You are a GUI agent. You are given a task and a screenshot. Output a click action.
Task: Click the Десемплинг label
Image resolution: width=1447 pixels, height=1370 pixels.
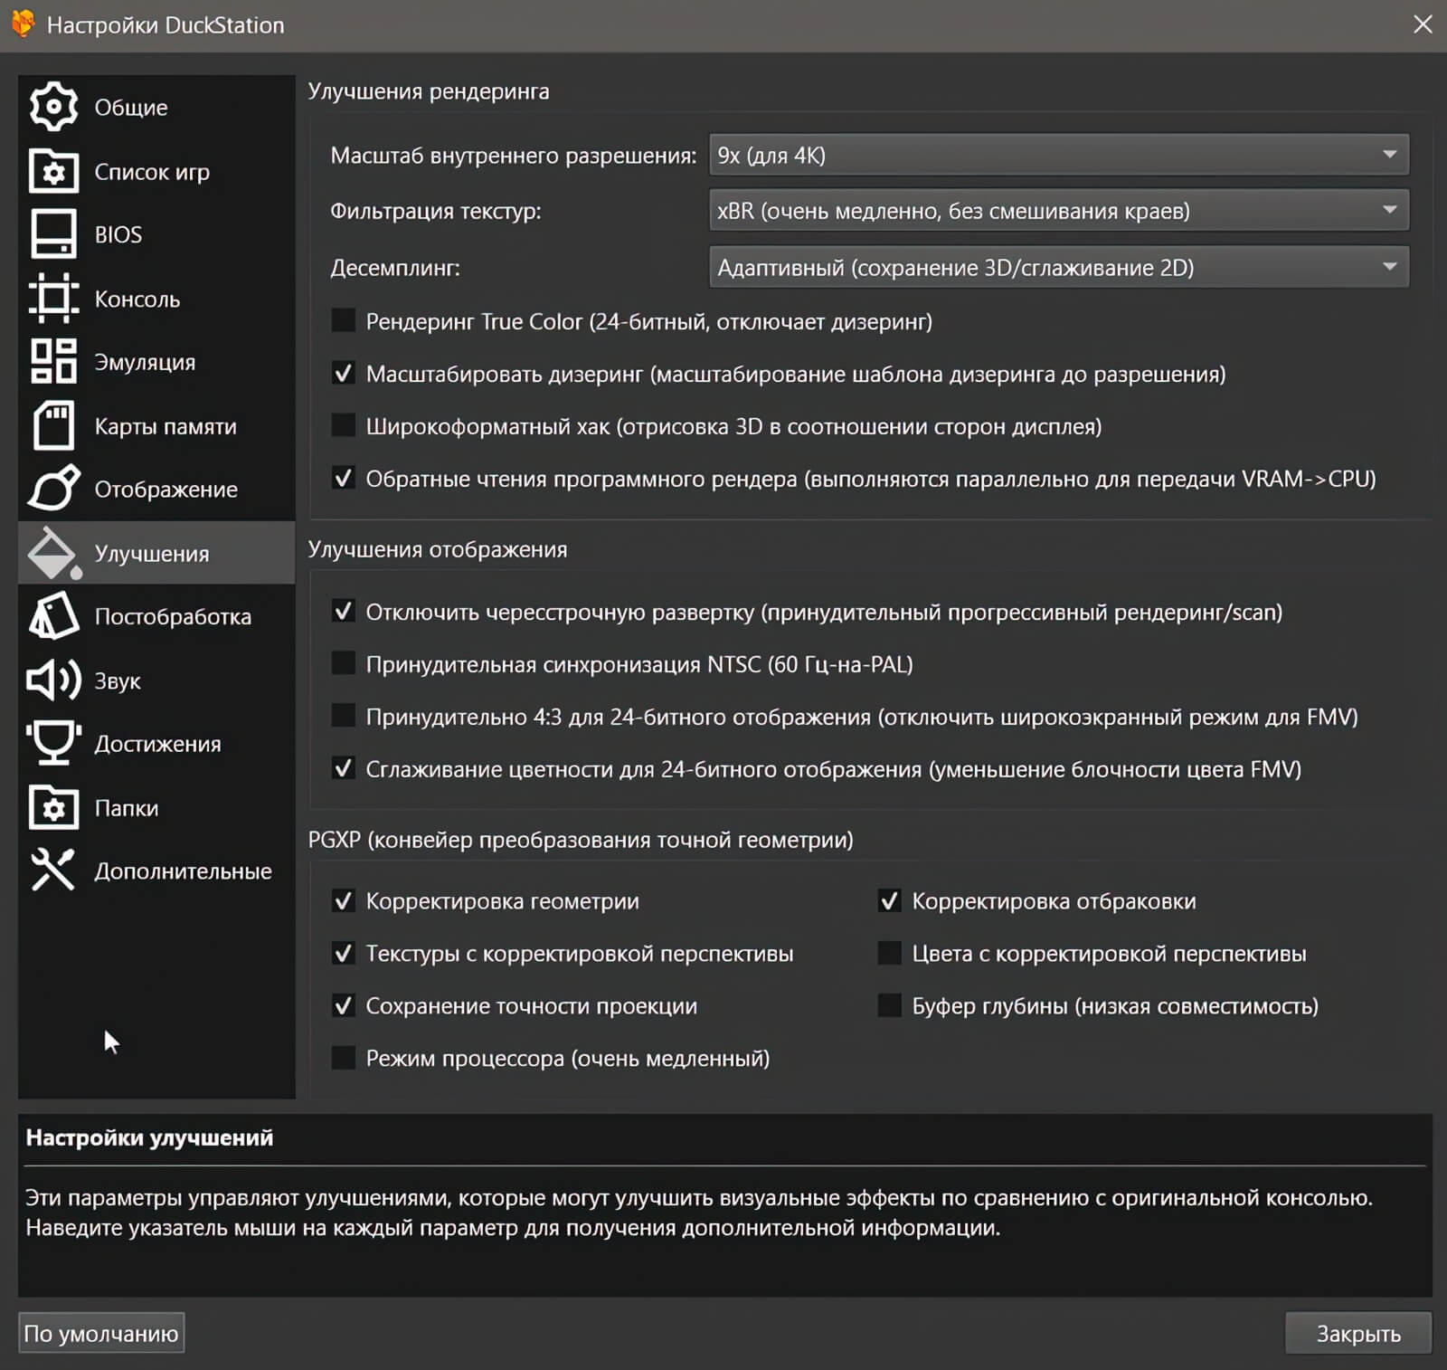tap(395, 268)
